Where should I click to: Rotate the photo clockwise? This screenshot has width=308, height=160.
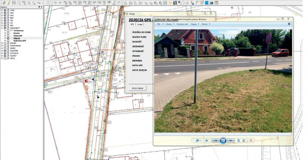[x=243, y=140]
